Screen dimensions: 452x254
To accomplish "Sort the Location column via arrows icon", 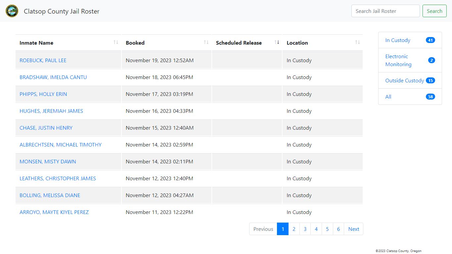I will coord(357,42).
